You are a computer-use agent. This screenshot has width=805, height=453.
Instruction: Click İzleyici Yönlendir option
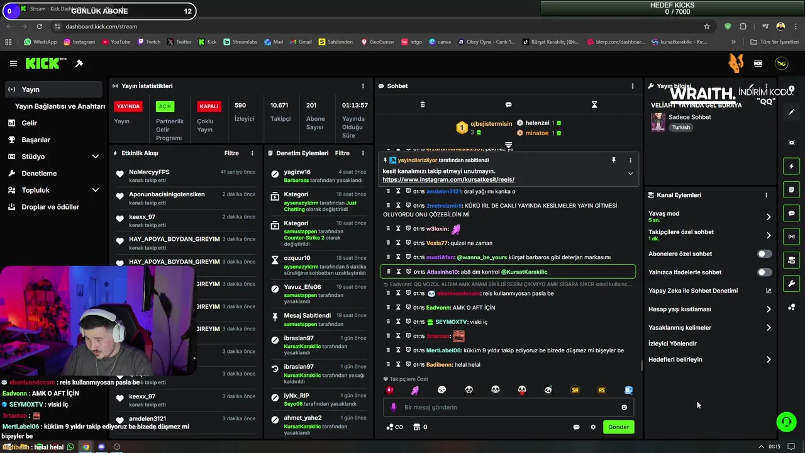pyautogui.click(x=672, y=344)
